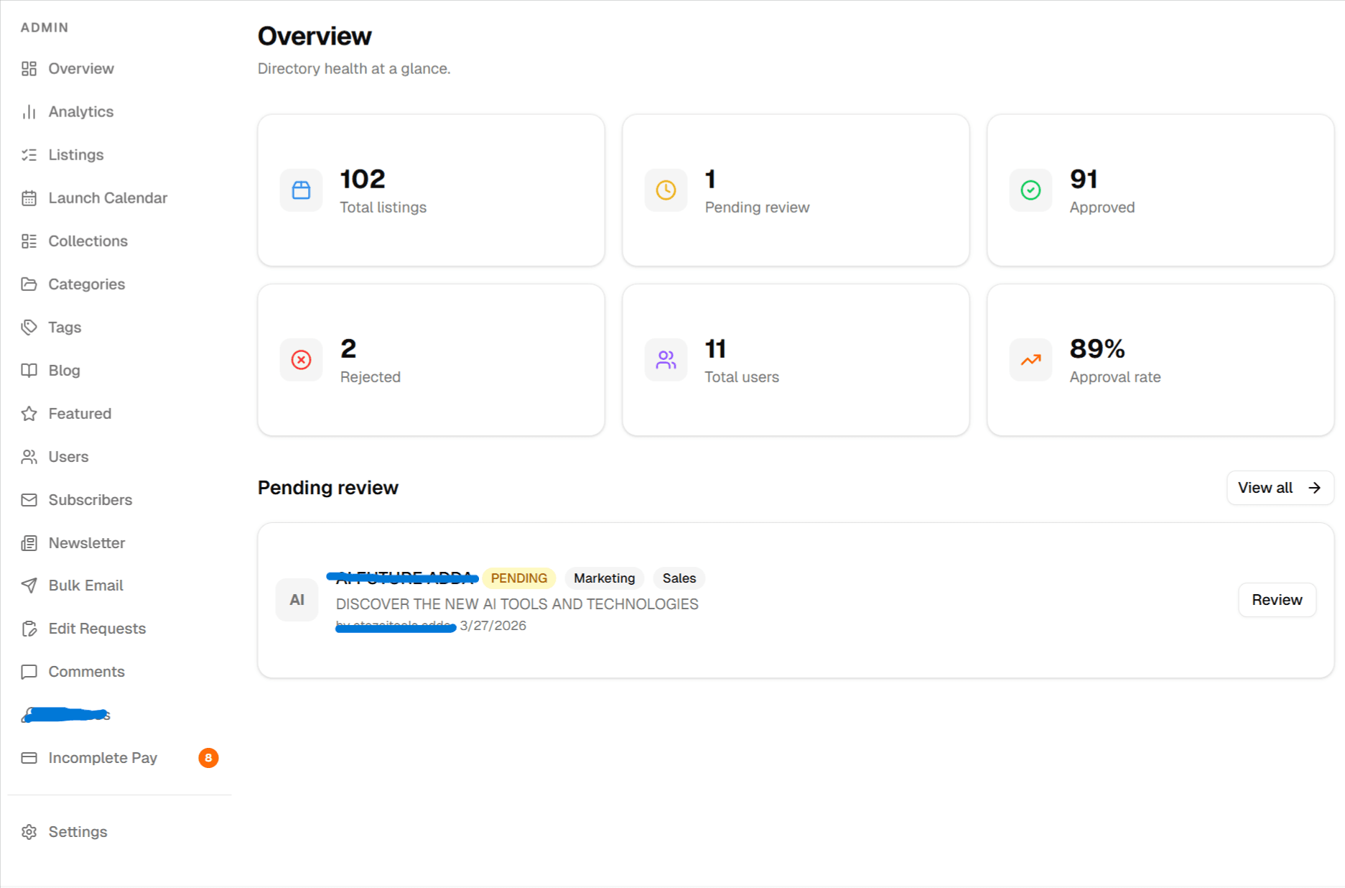This screenshot has height=888, width=1345.
Task: Click the Comments speech bubble icon
Action: [29, 671]
